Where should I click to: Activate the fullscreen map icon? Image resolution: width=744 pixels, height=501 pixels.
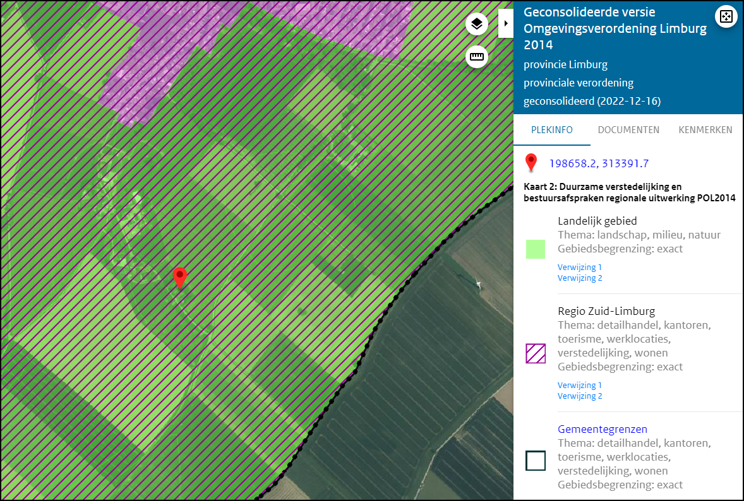(x=726, y=16)
